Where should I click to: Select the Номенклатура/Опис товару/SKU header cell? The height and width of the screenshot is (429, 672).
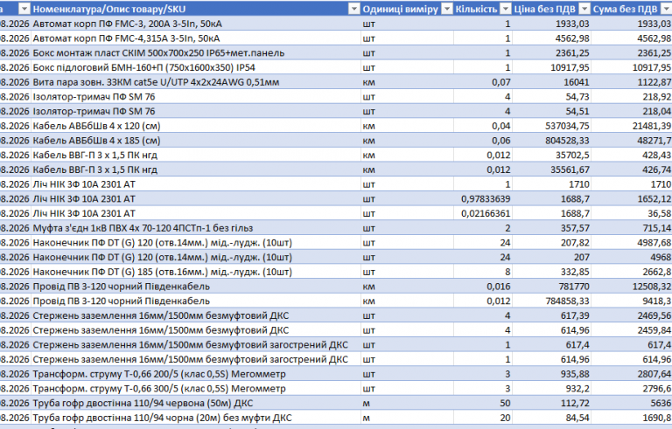click(x=196, y=9)
